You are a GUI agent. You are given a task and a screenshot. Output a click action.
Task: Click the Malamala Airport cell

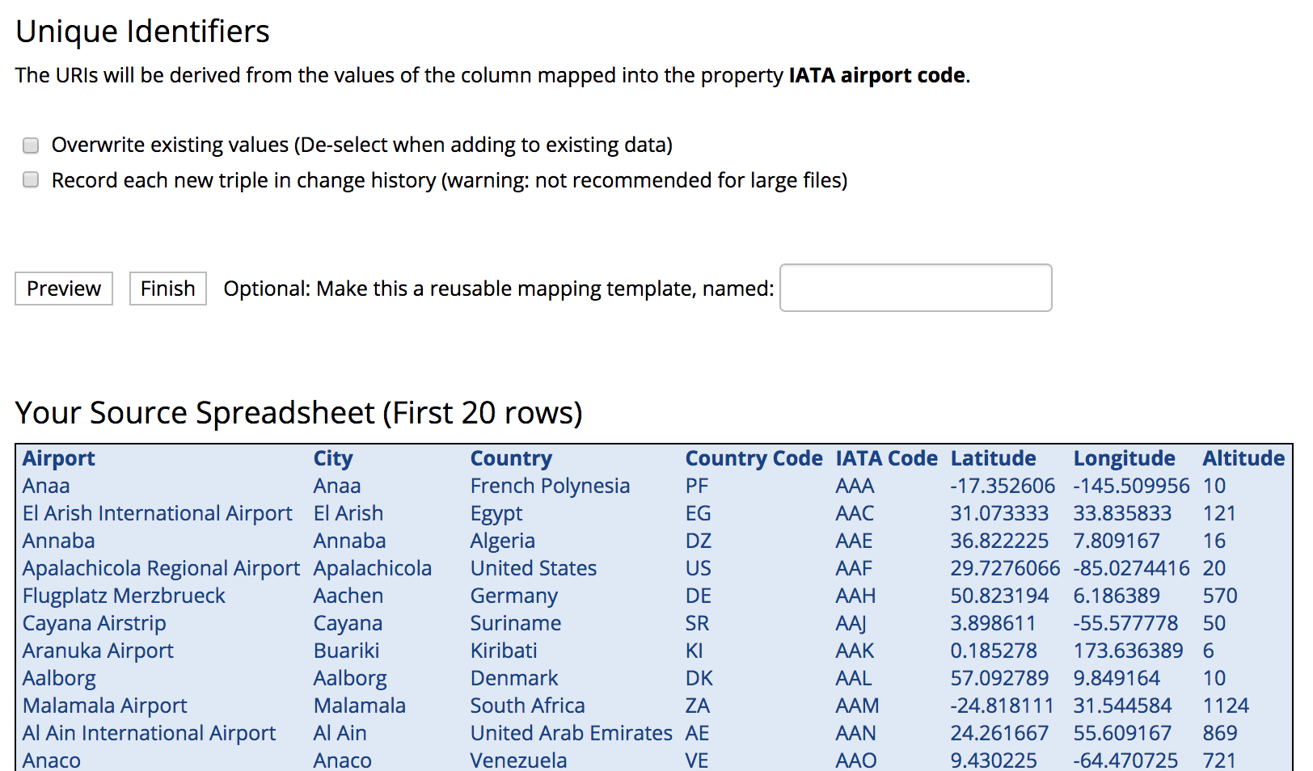[104, 706]
